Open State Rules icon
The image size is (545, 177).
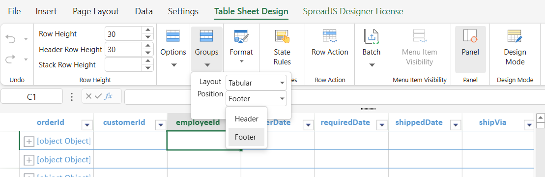pos(282,36)
